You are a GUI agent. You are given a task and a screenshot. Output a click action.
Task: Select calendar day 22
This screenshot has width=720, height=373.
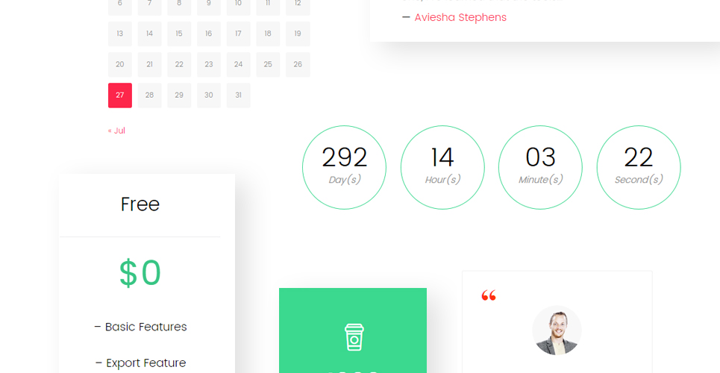(179, 64)
